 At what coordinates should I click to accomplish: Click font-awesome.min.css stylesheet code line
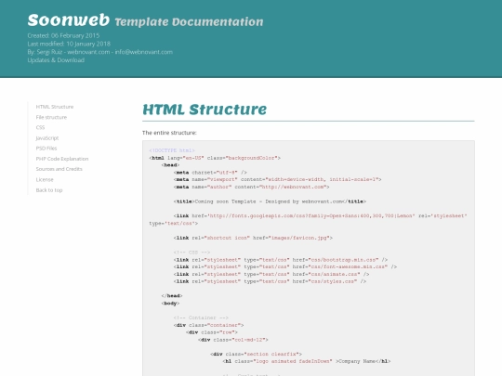(x=285, y=267)
